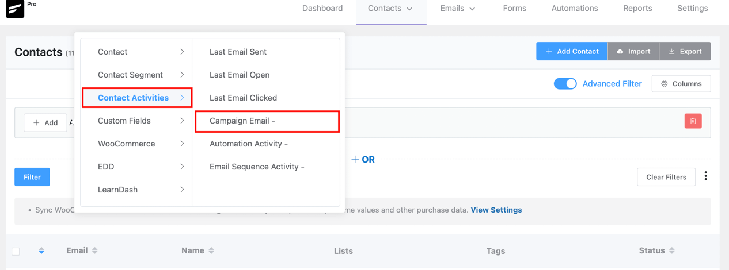Screen dimensions: 729x270
Task: Select the Campaign Email - option
Action: (267, 121)
